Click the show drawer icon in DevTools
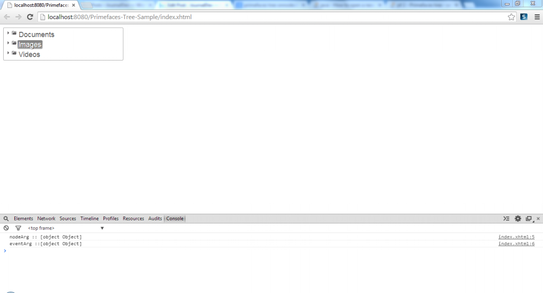Viewport: 543px width, 293px height. (x=506, y=219)
